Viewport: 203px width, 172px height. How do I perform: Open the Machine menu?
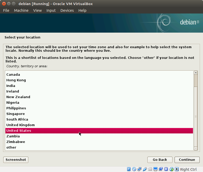coord(21,10)
